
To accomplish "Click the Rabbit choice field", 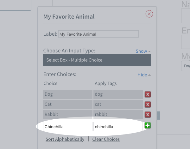I will click(x=67, y=114).
